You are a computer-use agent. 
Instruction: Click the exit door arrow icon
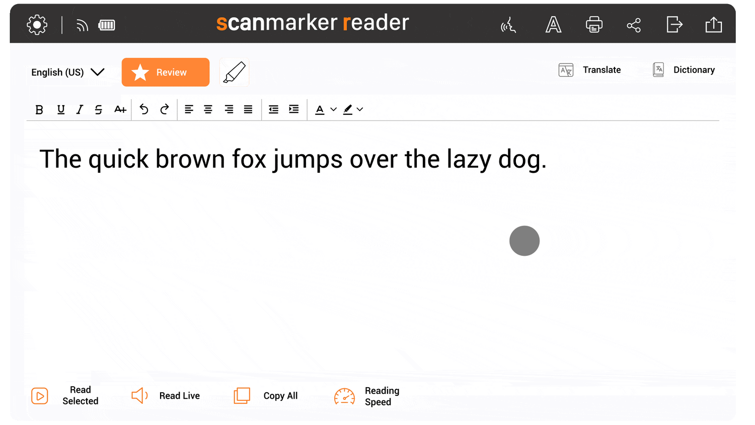tap(674, 25)
